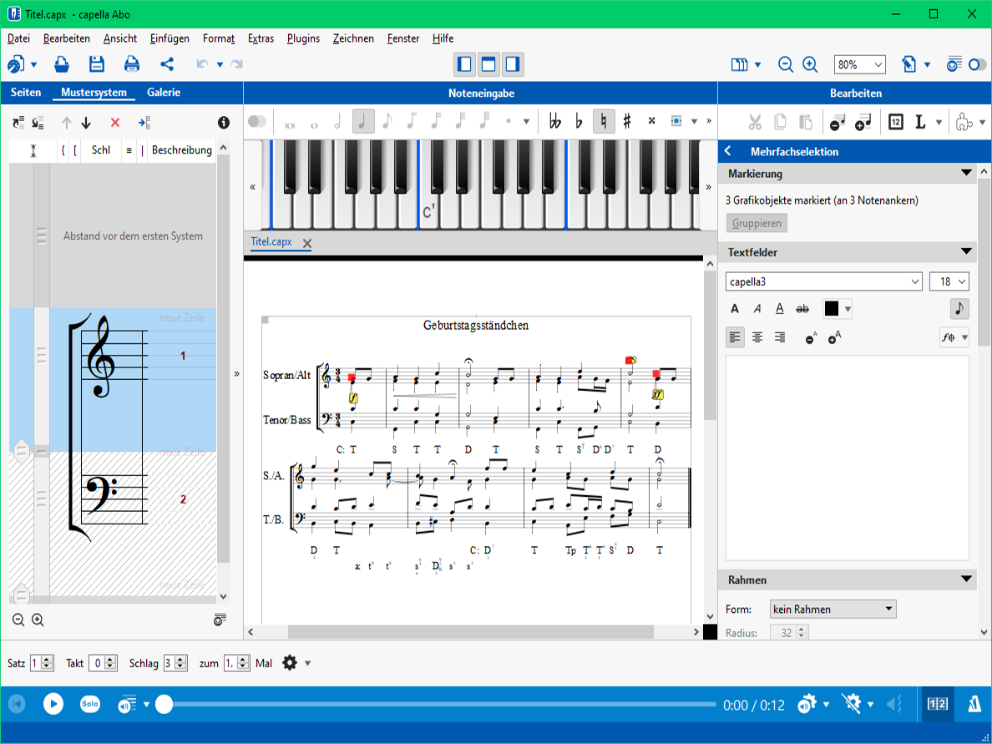Open the Form 'kein Rahmen' dropdown
992x744 pixels.
832,609
